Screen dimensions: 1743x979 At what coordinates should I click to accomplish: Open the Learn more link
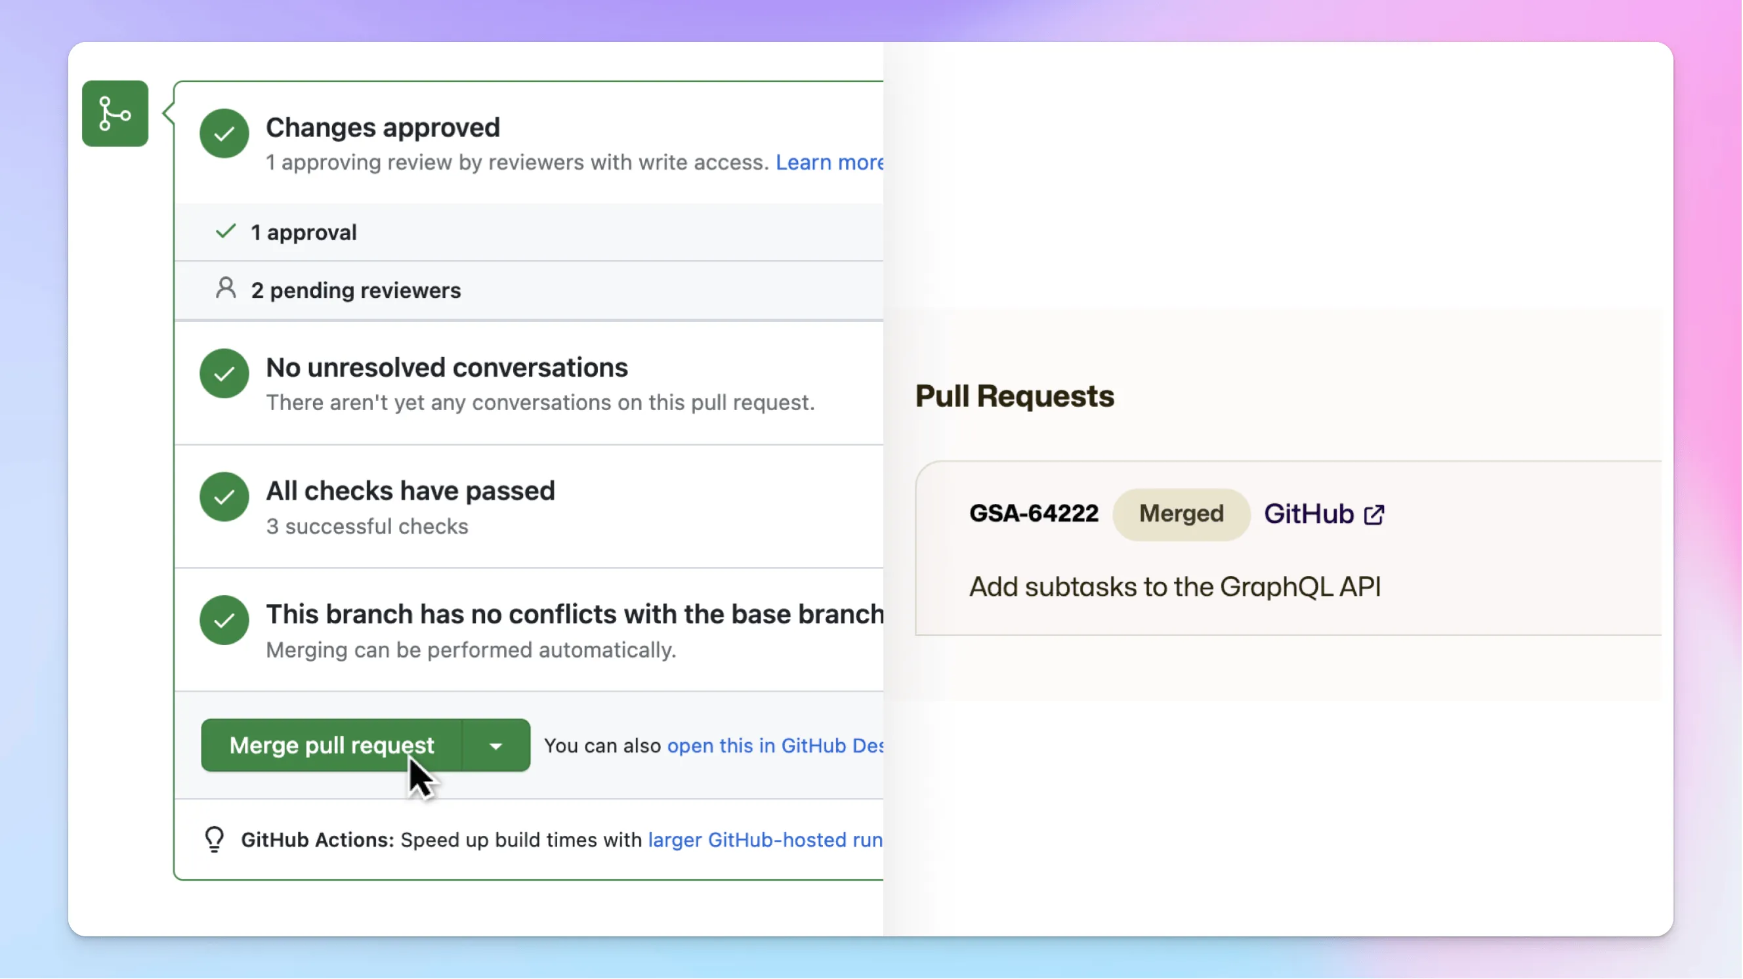[829, 162]
